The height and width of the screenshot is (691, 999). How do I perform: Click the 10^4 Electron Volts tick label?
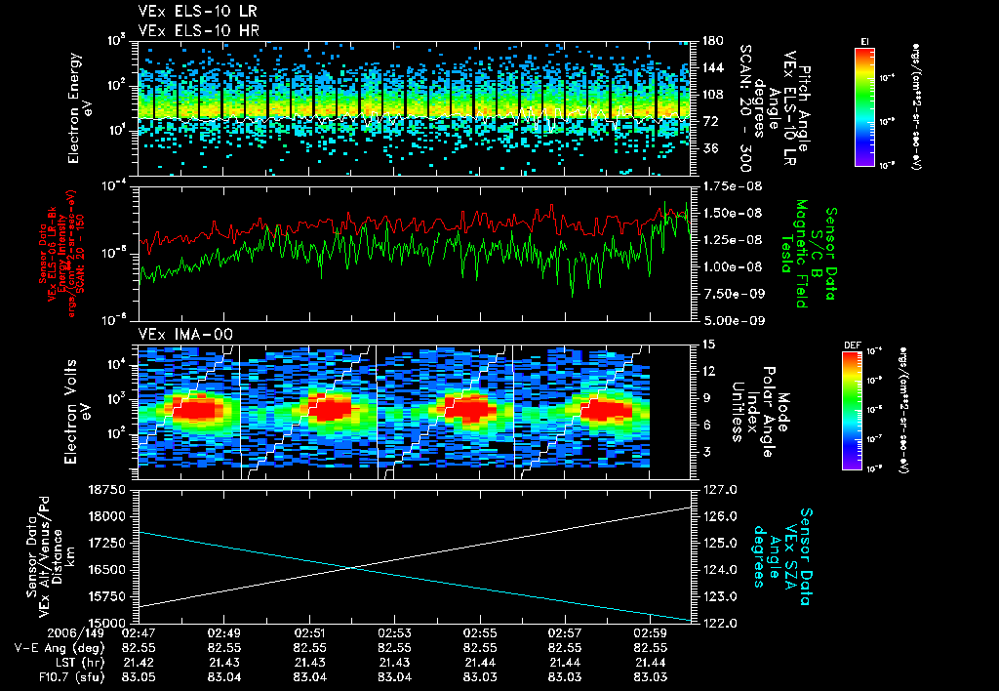coord(116,365)
